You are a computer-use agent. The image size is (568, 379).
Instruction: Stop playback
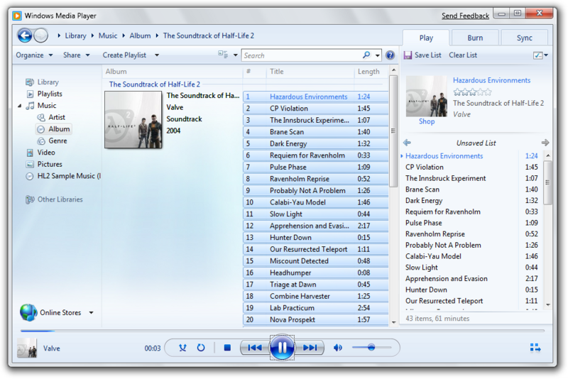[227, 348]
